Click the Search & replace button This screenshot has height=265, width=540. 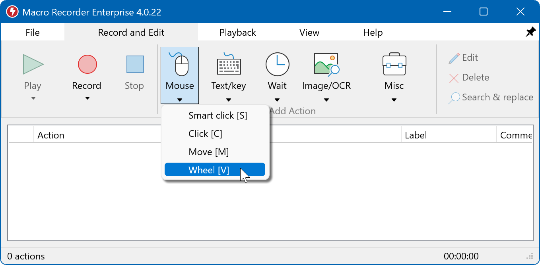[491, 98]
